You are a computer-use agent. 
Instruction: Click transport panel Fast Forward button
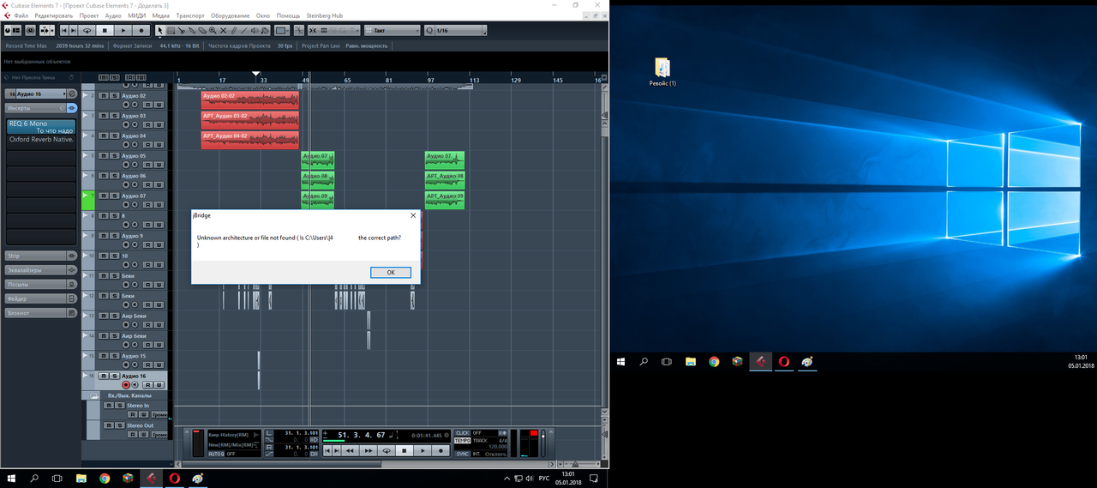point(369,450)
